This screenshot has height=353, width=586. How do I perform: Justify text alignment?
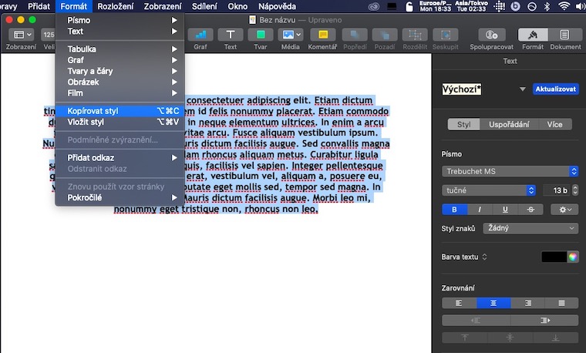561,303
